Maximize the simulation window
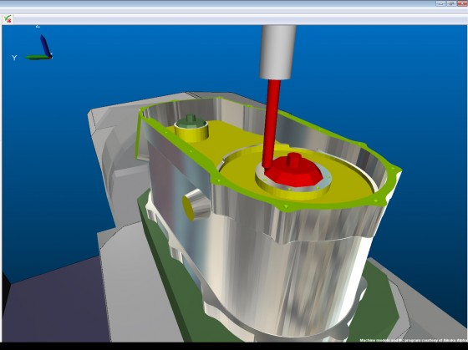 [451, 3]
